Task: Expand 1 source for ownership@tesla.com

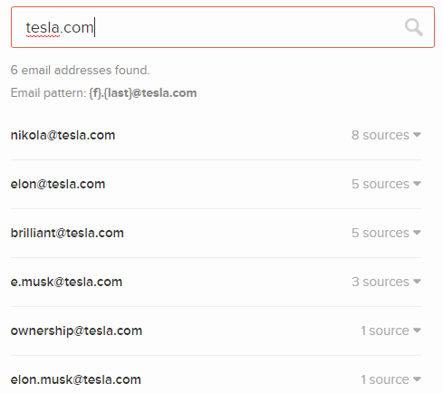Action: (390, 331)
